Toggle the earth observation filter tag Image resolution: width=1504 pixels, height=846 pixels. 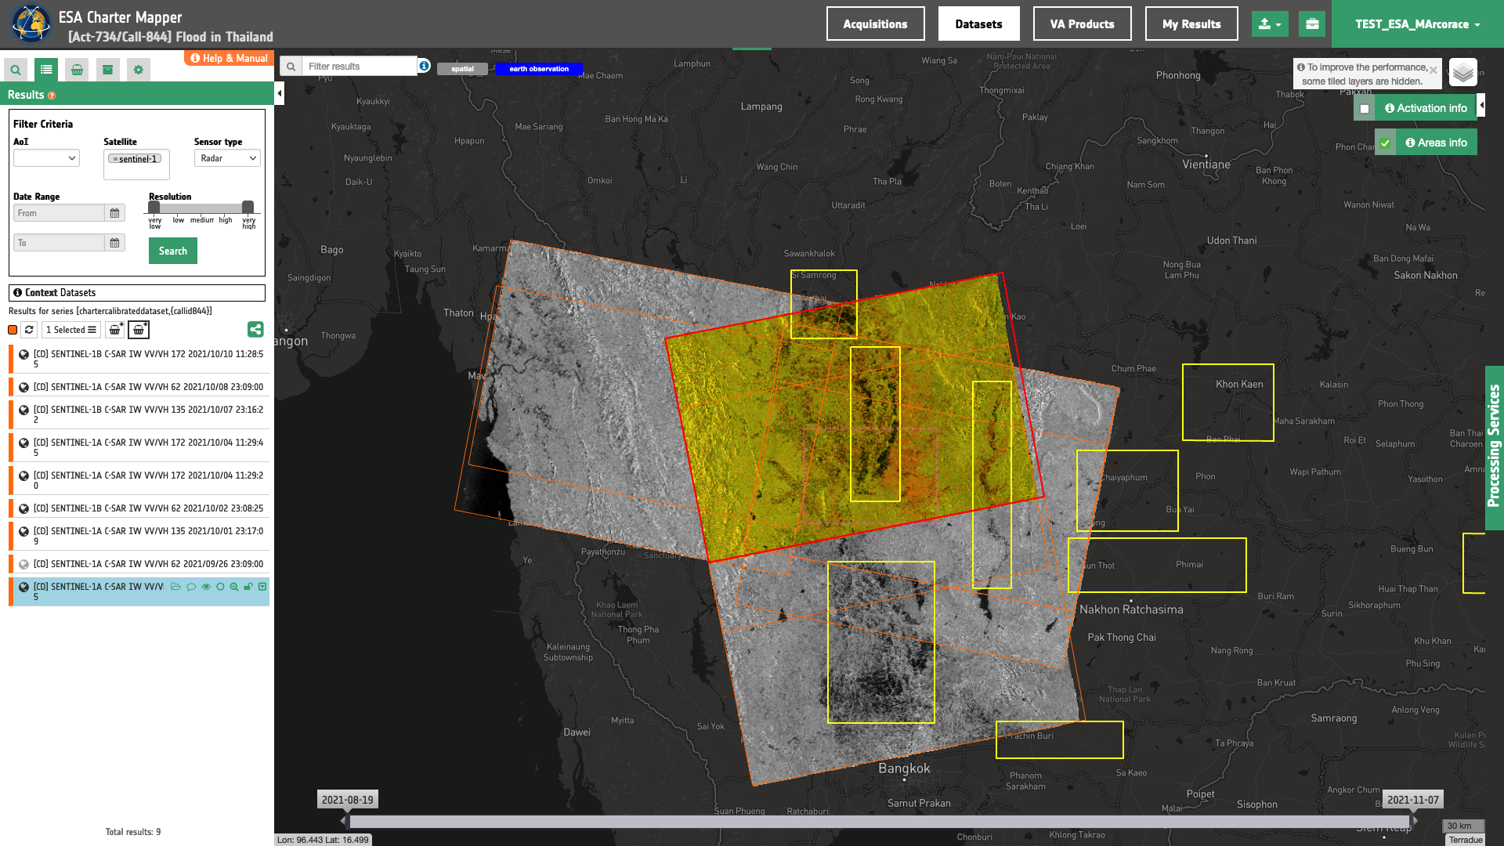[x=539, y=69]
